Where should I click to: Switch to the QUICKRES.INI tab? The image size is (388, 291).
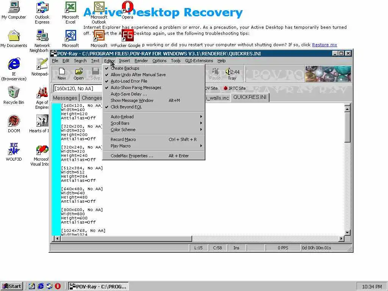pos(250,97)
